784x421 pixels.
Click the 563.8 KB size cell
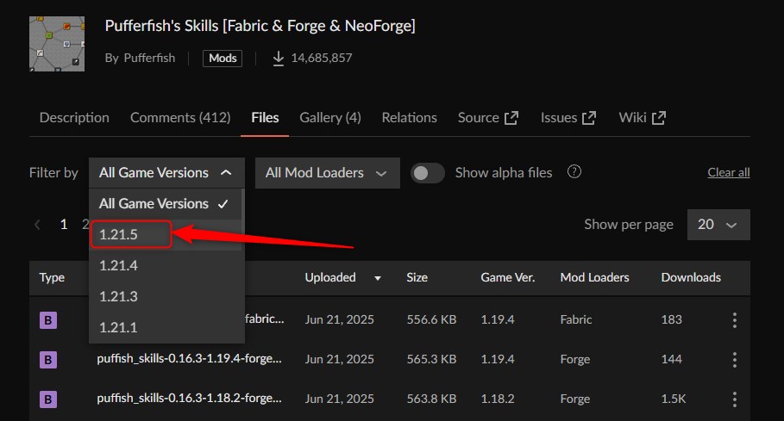pyautogui.click(x=431, y=399)
